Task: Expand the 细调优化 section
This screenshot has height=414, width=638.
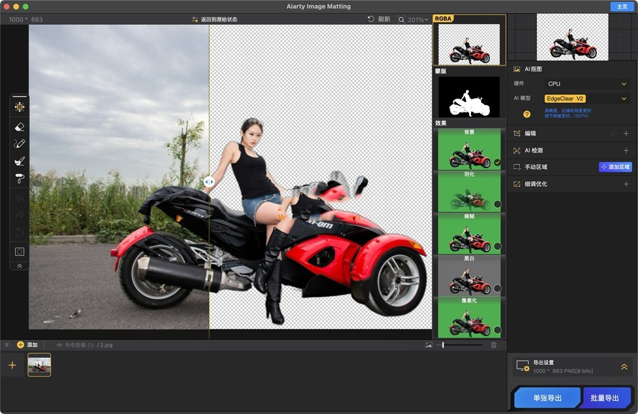Action: click(626, 184)
